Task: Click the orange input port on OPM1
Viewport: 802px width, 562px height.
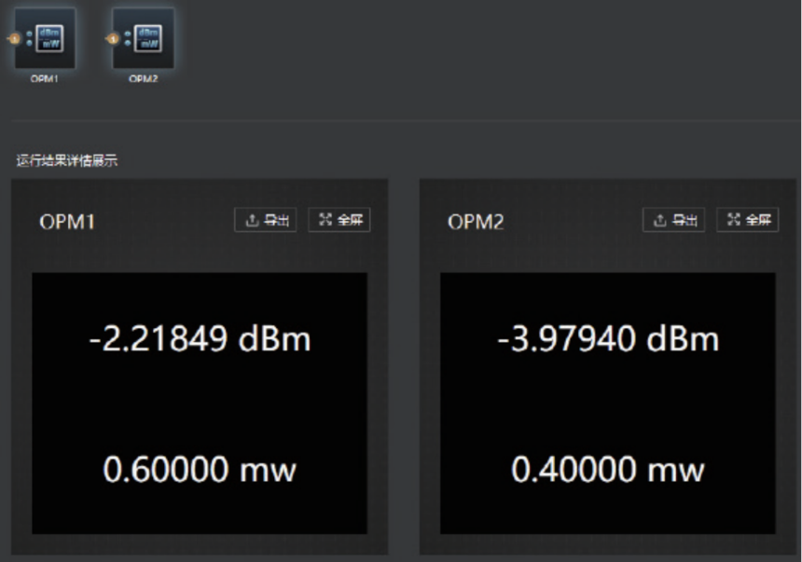Action: (14, 38)
